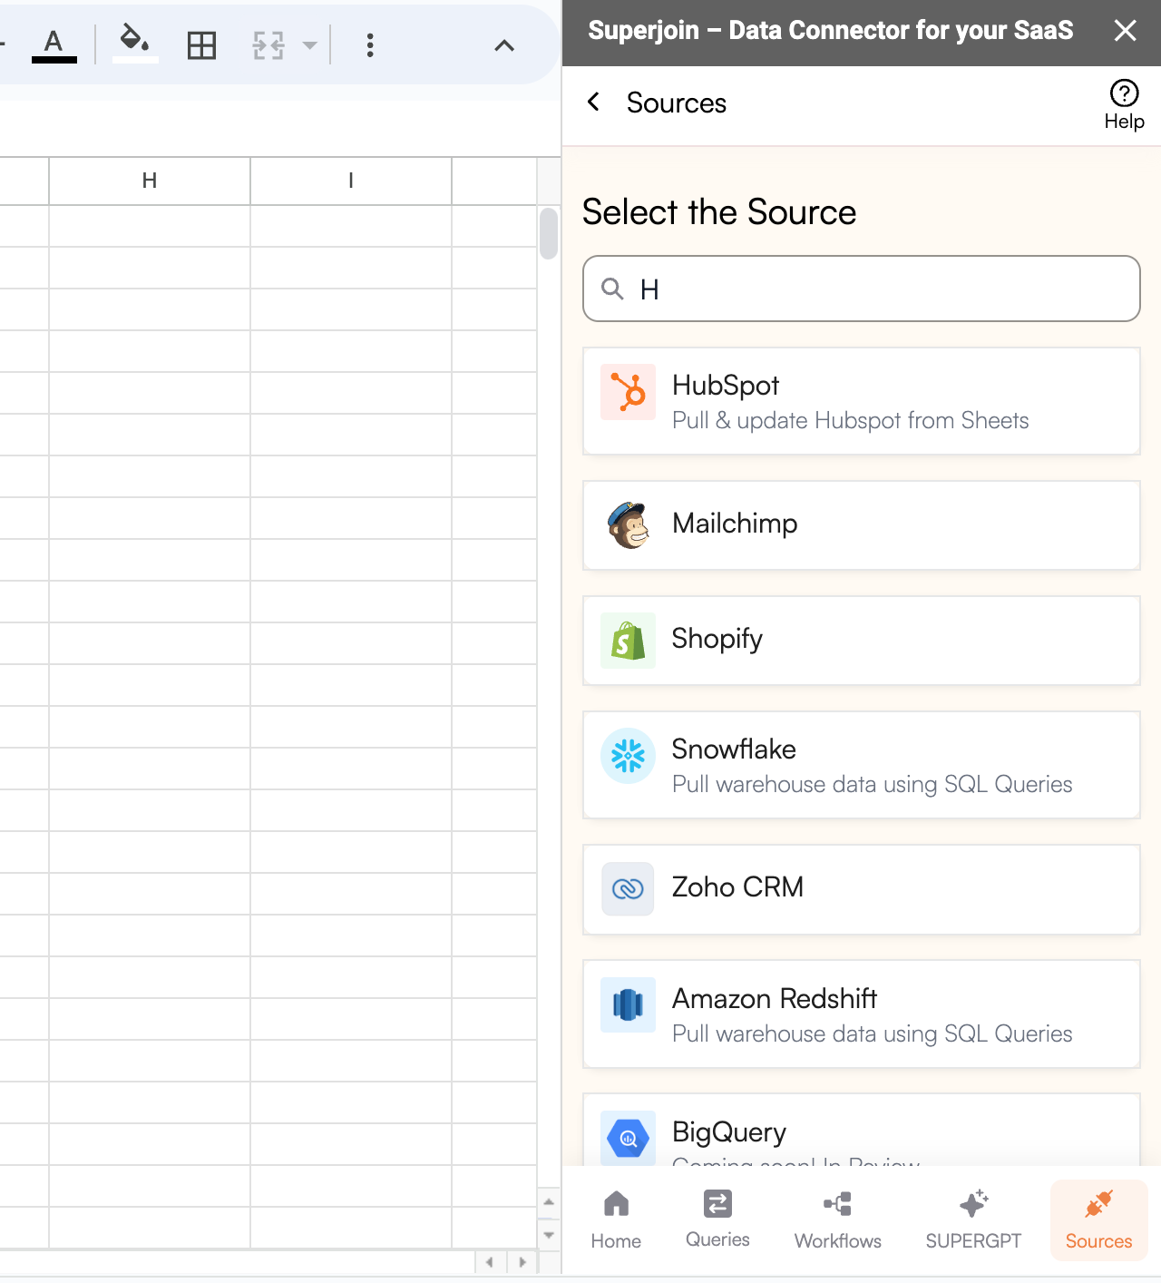The height and width of the screenshot is (1283, 1161).
Task: Click the 'Select the Source' heading
Action: coord(719,212)
